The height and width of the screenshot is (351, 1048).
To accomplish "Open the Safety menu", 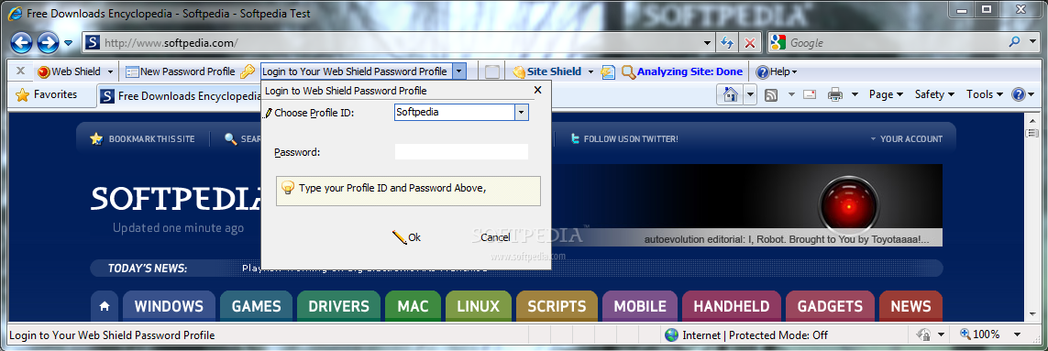I will 934,95.
